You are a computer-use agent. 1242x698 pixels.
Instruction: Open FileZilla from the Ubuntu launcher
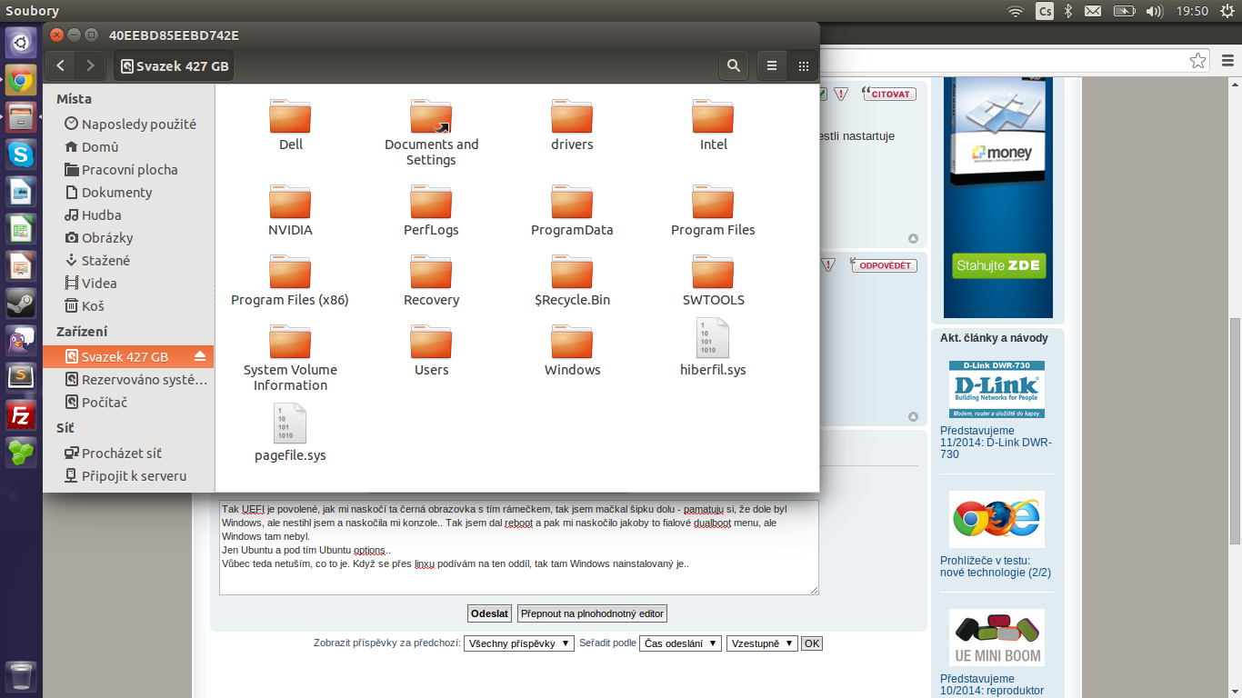click(x=21, y=414)
